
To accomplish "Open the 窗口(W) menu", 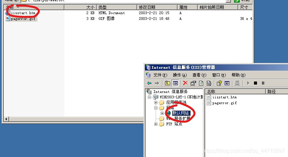I will (219, 75).
